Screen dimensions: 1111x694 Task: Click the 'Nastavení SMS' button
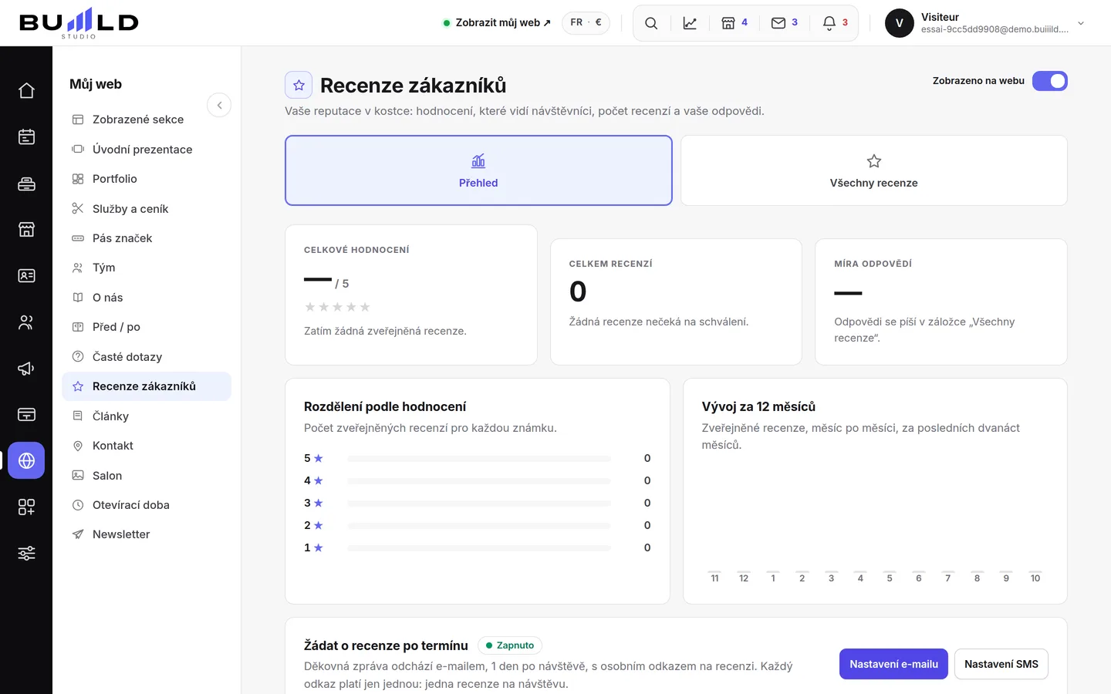[1001, 664]
